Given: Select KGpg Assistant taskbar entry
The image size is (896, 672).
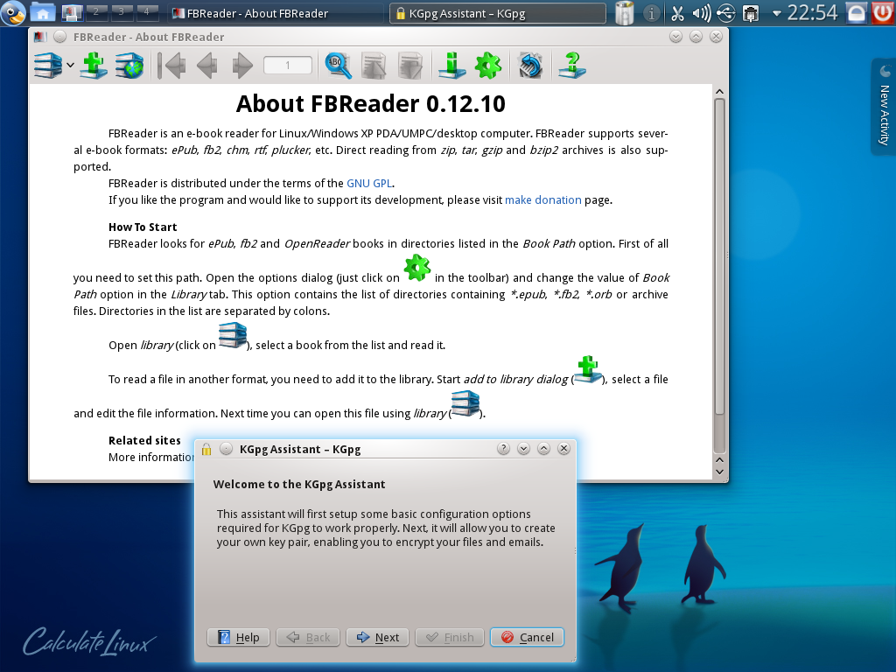Looking at the screenshot, I should coord(497,13).
